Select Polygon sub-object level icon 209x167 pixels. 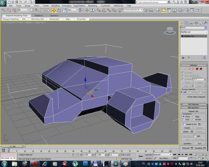coord(197,69)
